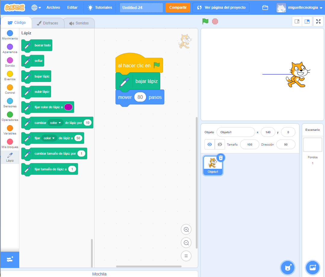Screen dimensions: 325x277
Task: Enter full screen stage mode
Action: coord(318,21)
